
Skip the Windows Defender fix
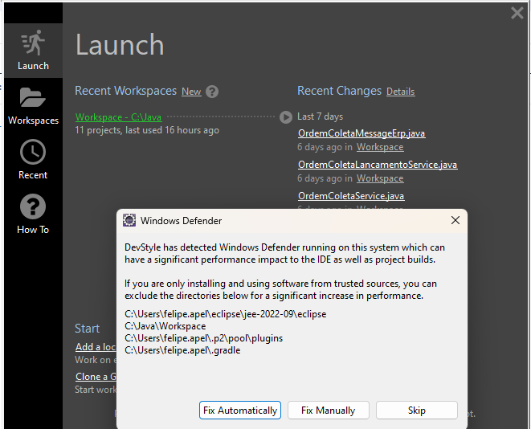point(417,411)
